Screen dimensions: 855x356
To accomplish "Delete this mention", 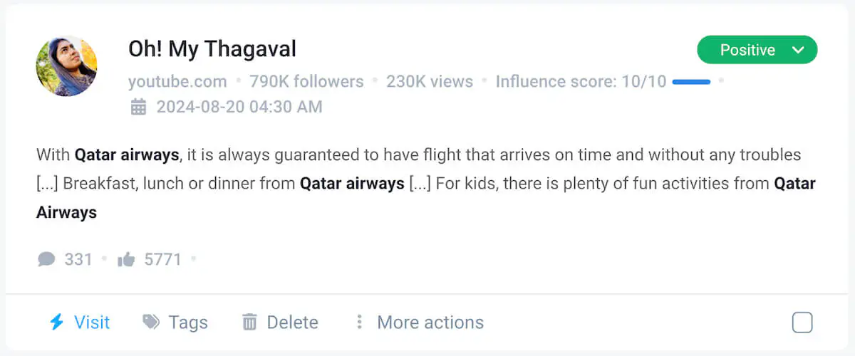I will (292, 323).
